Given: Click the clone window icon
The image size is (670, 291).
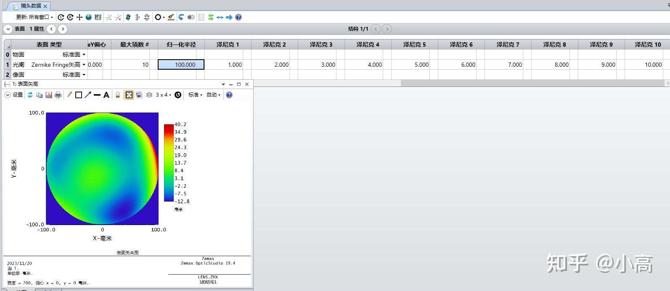Looking at the screenshot, I should pos(139,95).
